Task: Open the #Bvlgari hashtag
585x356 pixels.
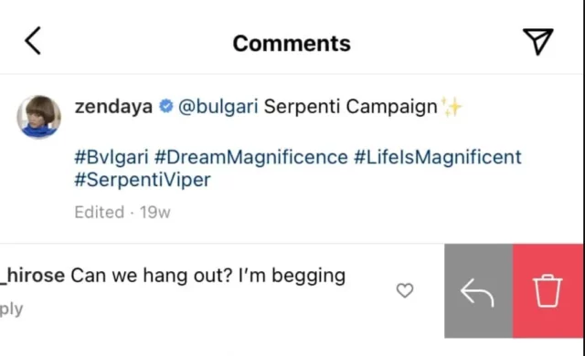Action: [x=112, y=157]
